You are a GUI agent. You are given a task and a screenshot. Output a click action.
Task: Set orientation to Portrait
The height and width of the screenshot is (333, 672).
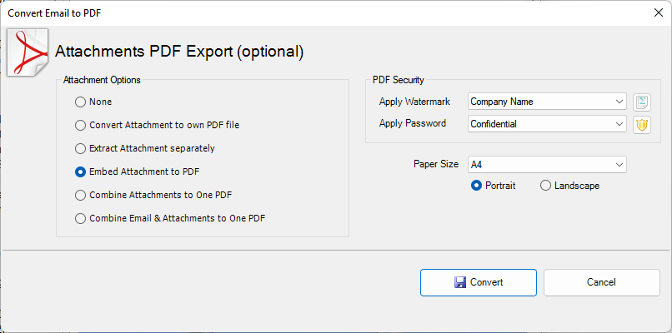(477, 186)
